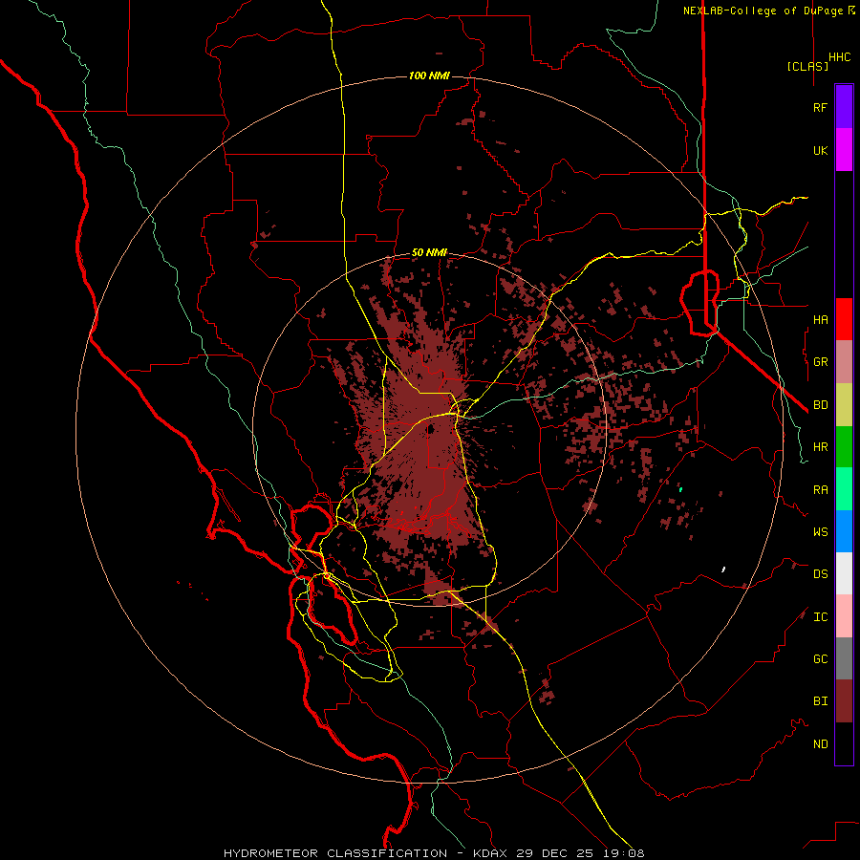This screenshot has width=860, height=860.
Task: Click the HR legend label
Action: pos(820,447)
